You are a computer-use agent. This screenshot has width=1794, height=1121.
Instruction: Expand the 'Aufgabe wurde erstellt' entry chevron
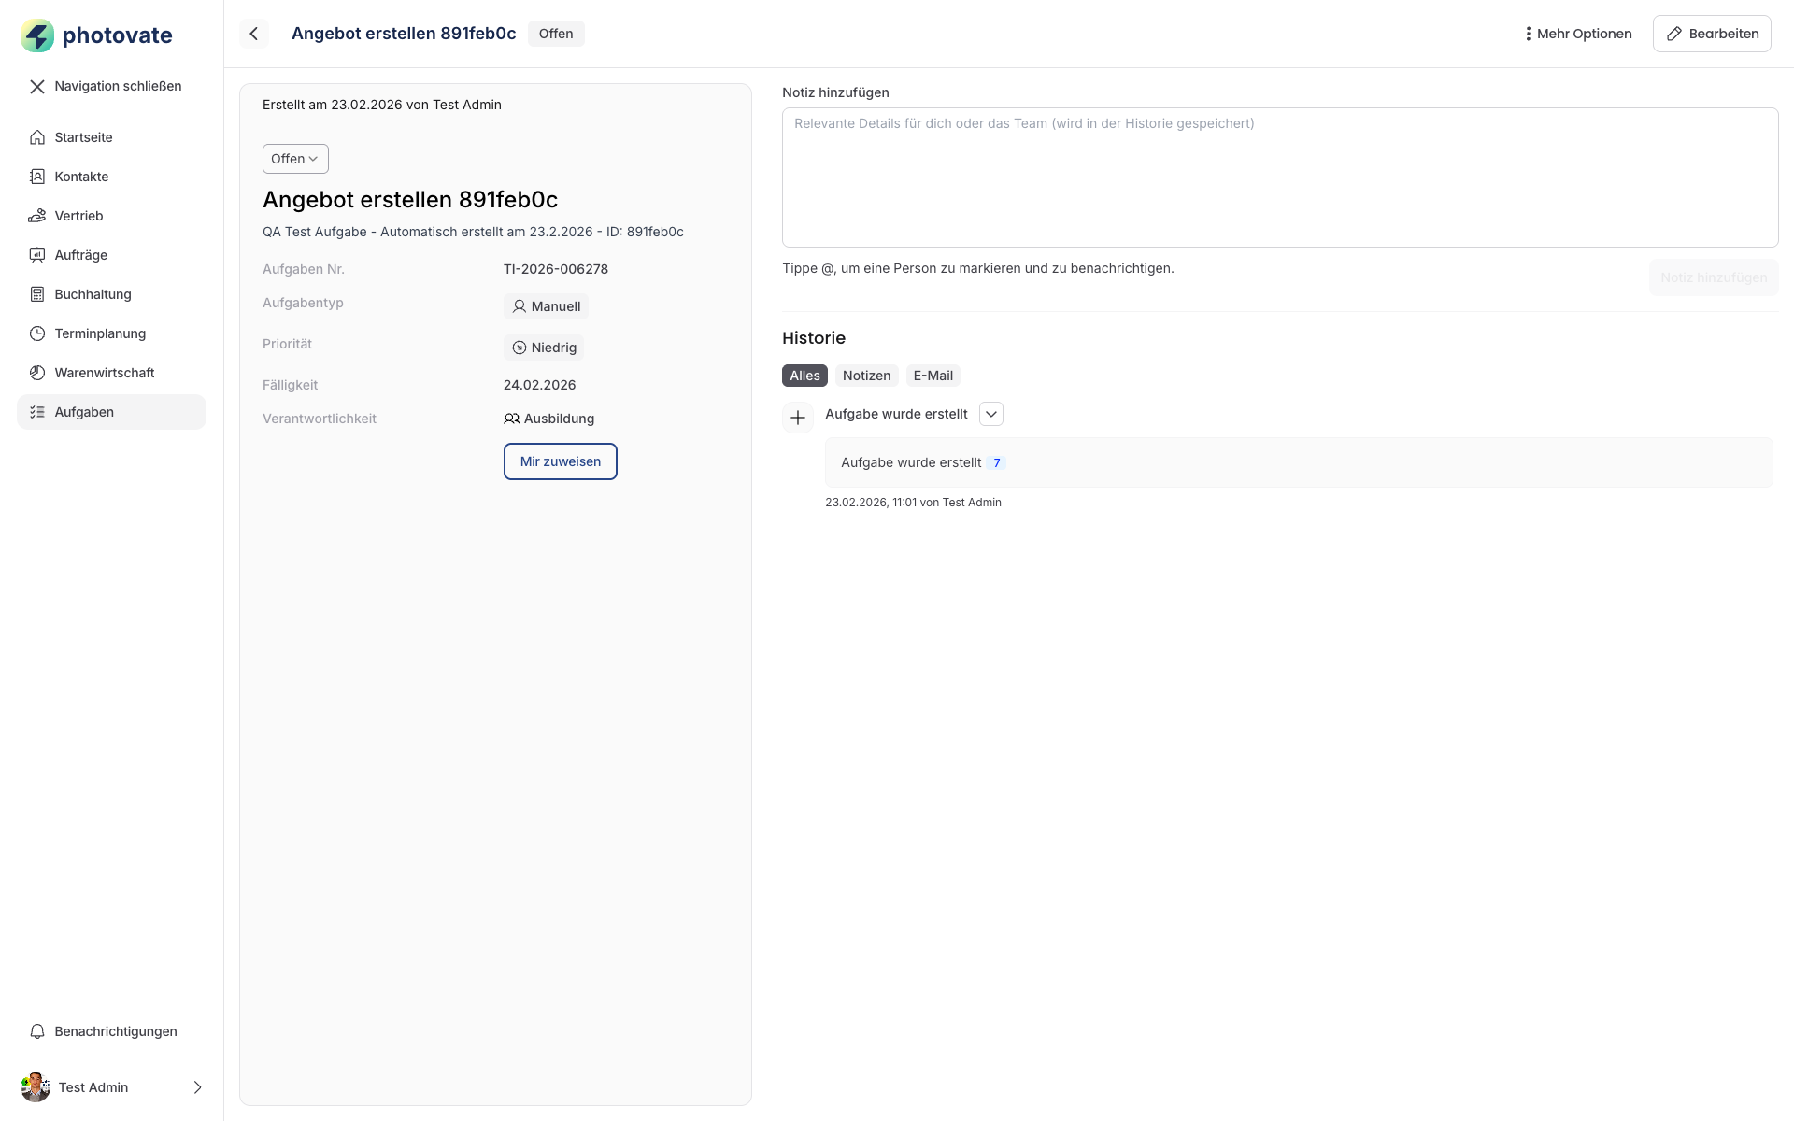point(991,414)
